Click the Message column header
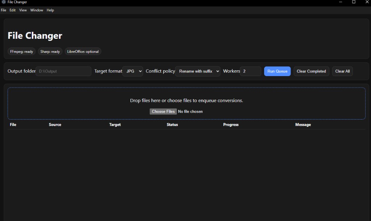 click(303, 125)
